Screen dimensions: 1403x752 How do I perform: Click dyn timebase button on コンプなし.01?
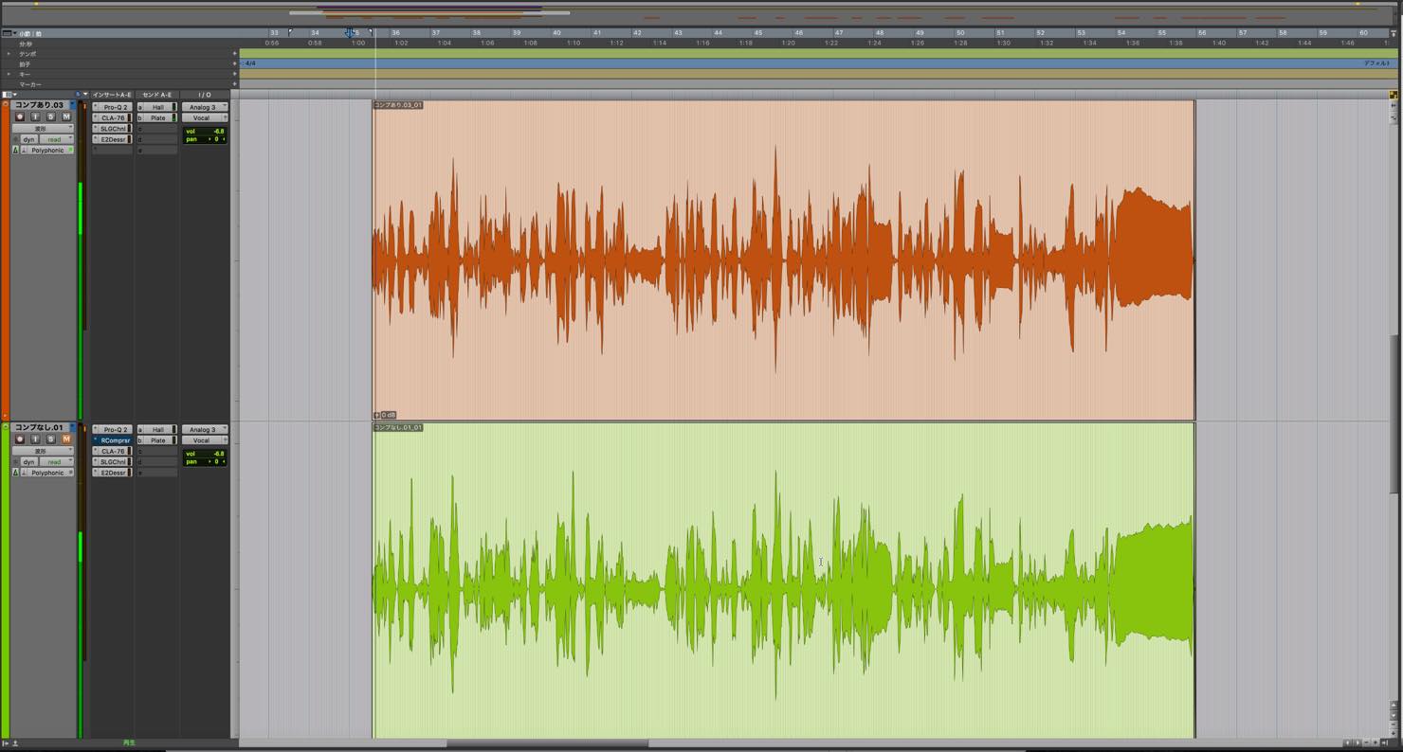[x=28, y=461]
